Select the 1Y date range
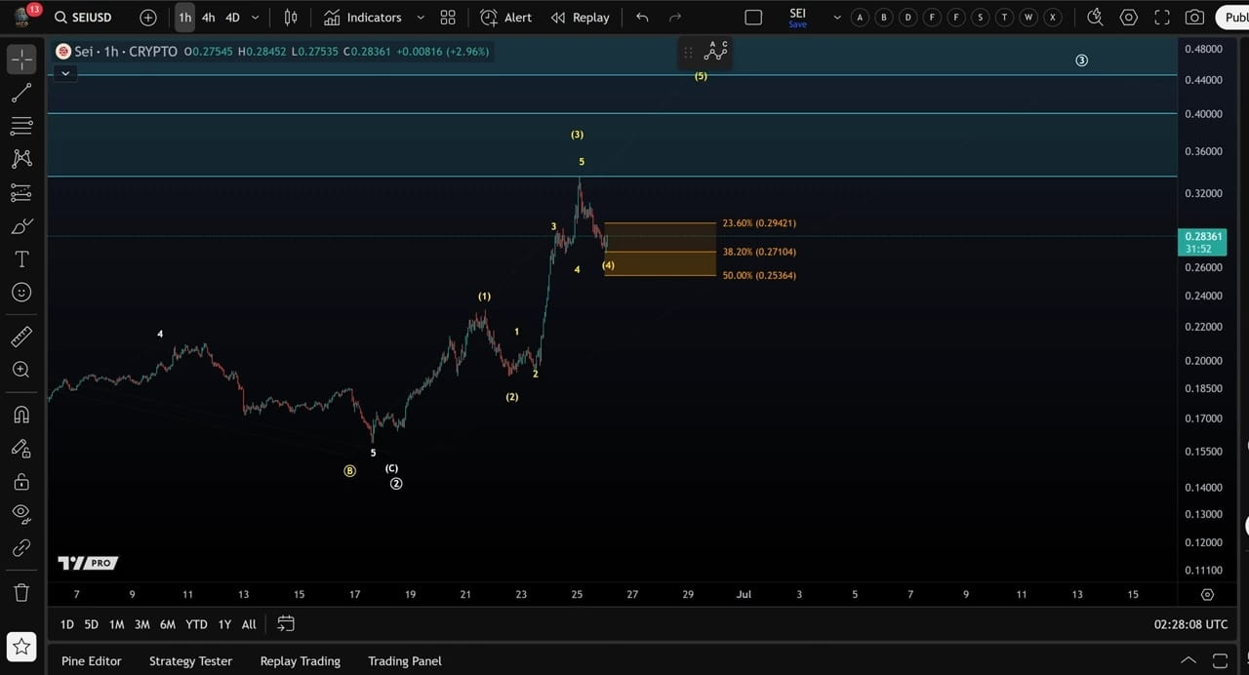Viewport: 1249px width, 675px height. click(x=223, y=624)
